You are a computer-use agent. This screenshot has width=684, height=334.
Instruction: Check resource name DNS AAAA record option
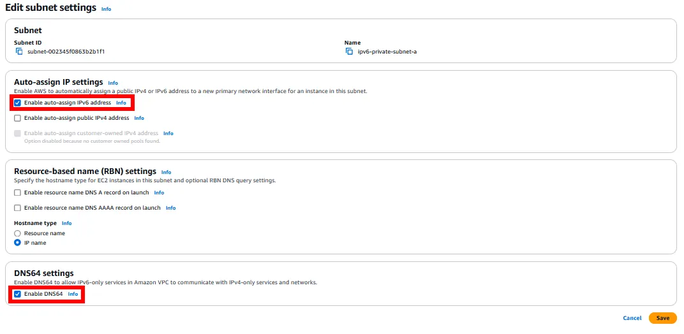(x=18, y=208)
